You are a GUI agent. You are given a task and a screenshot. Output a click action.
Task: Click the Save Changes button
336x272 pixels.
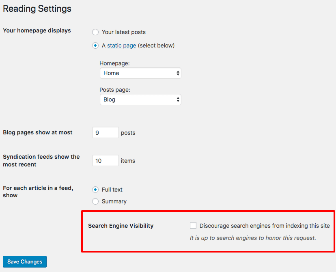point(25,262)
